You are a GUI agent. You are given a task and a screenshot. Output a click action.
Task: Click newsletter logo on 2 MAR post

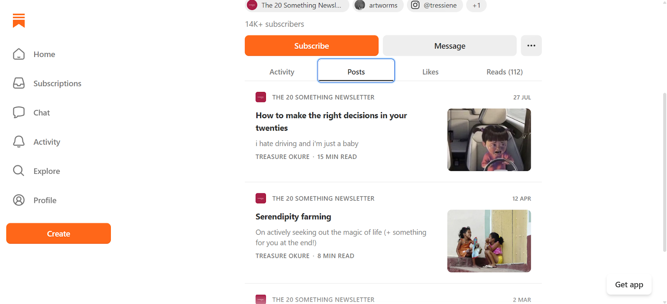[261, 299]
